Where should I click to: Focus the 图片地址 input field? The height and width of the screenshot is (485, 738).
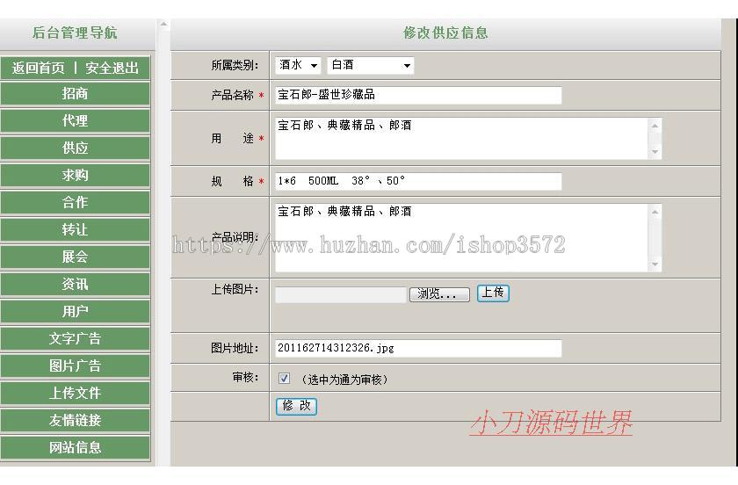(x=418, y=349)
